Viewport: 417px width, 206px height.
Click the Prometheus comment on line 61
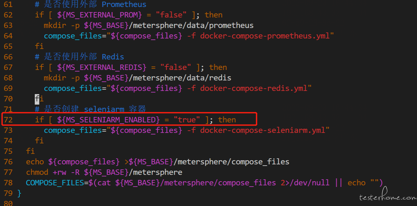(91, 4)
